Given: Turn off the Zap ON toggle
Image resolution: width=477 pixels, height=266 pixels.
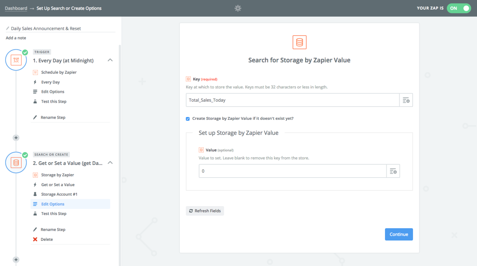Looking at the screenshot, I should [x=458, y=9].
